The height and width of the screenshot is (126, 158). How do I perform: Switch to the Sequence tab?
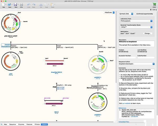12,124
